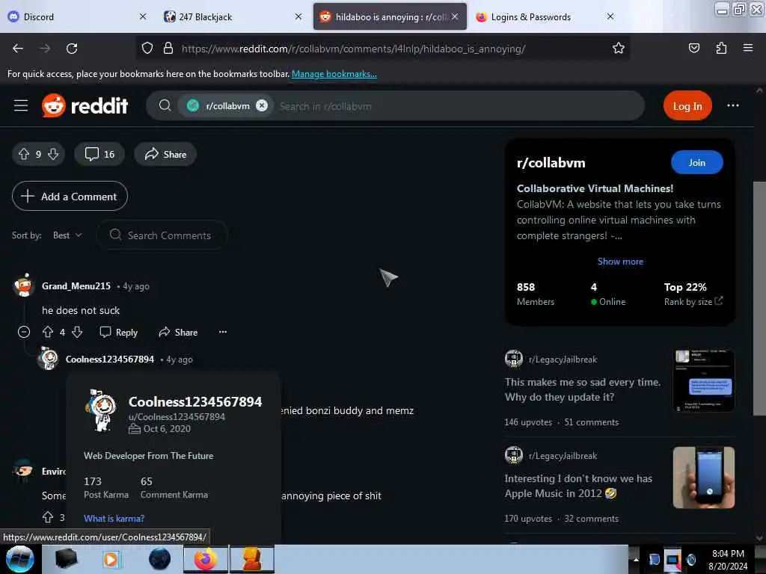Click the Reddit logo to go home

(x=85, y=105)
